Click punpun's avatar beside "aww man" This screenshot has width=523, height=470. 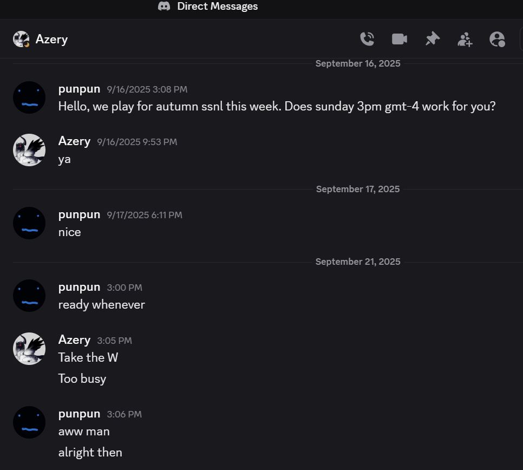click(x=29, y=422)
